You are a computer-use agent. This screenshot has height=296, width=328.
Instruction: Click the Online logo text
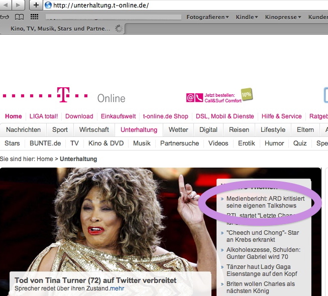pos(112,98)
